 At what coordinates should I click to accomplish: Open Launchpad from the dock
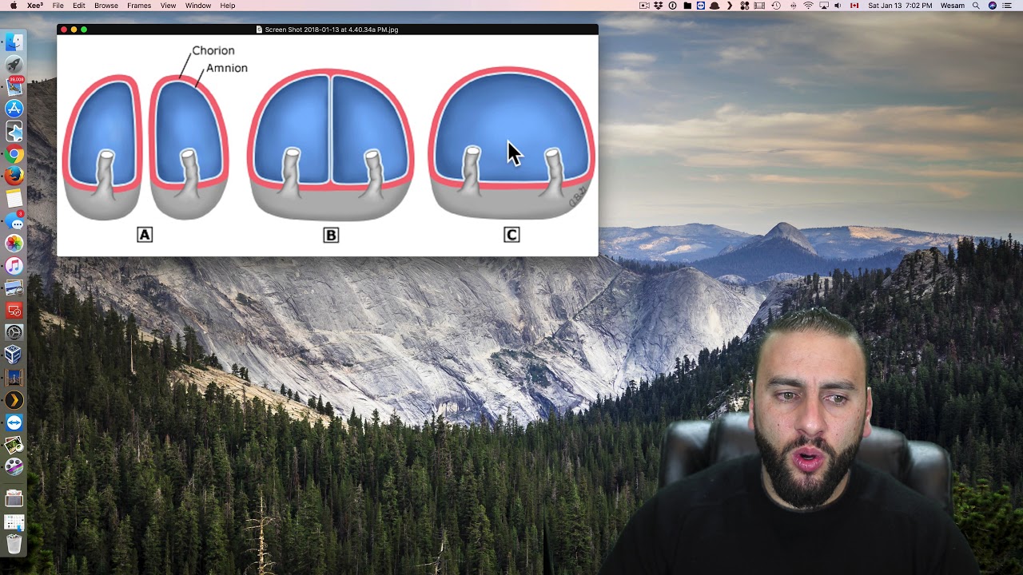(x=14, y=64)
